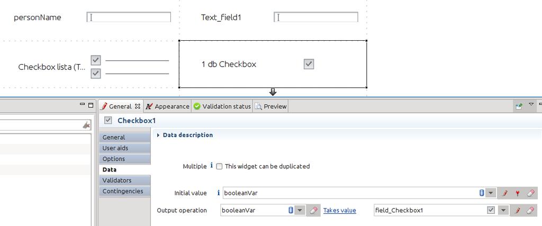Select the User aids side section

tap(125, 148)
